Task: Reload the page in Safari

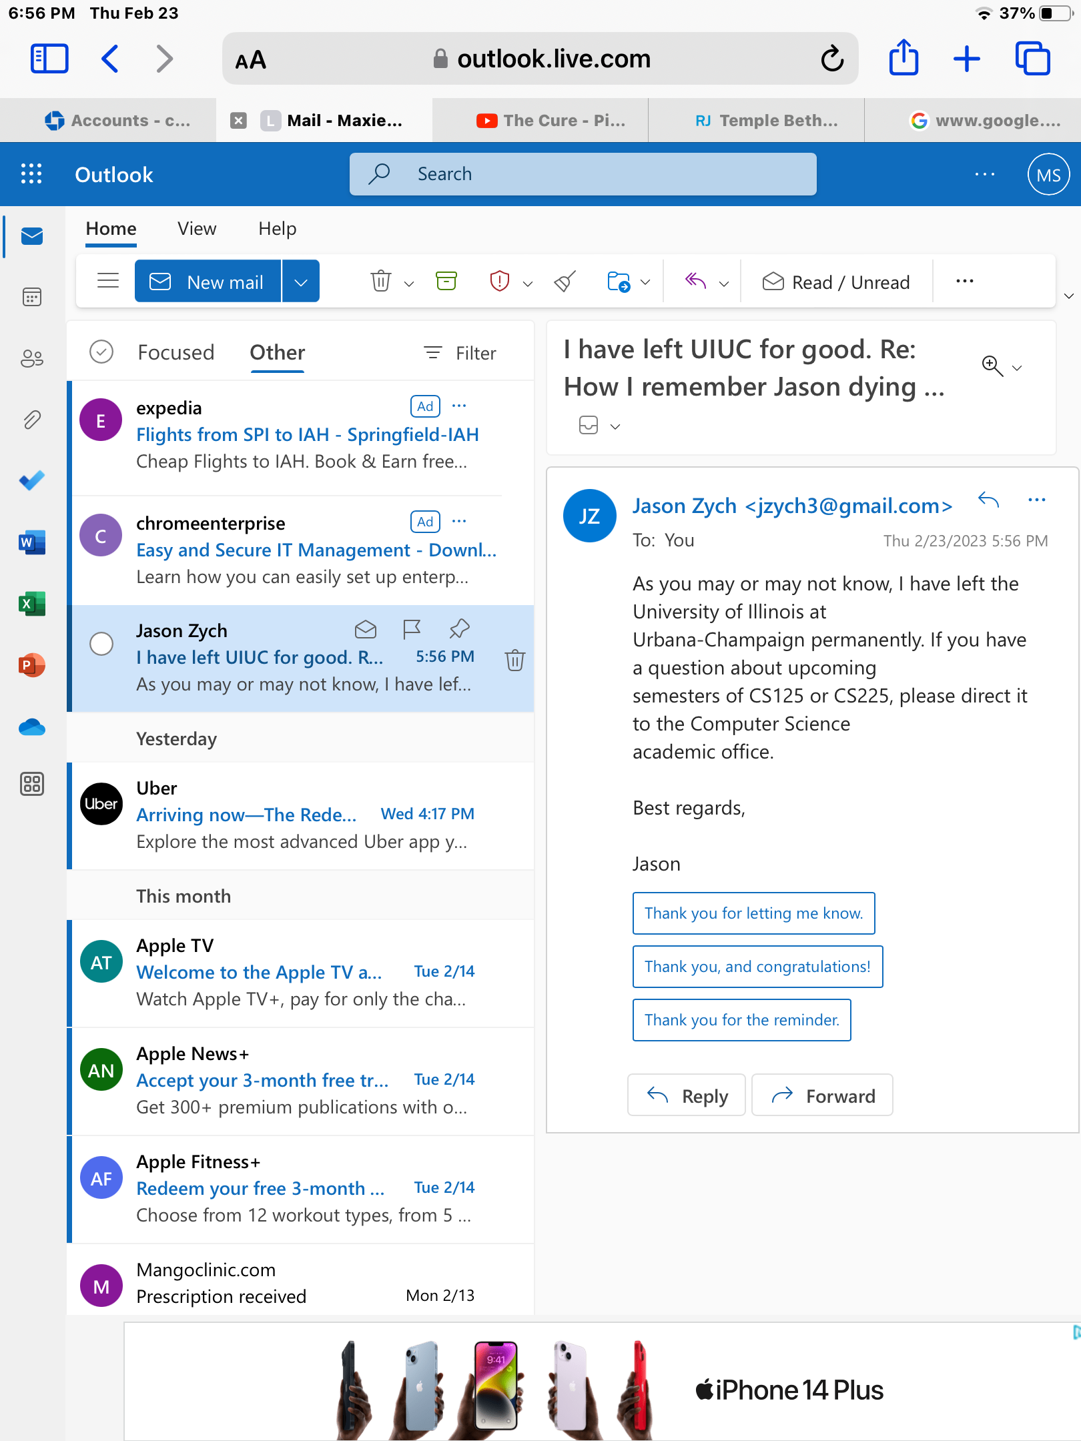Action: tap(832, 59)
